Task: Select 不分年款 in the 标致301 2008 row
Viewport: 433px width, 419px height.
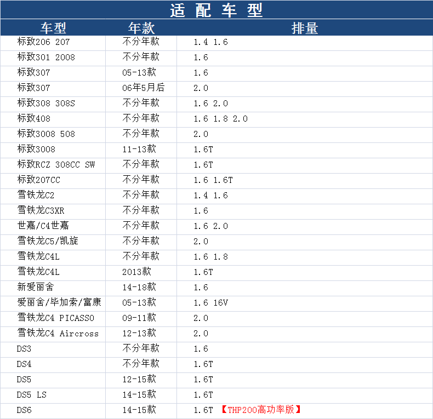Action: click(141, 57)
